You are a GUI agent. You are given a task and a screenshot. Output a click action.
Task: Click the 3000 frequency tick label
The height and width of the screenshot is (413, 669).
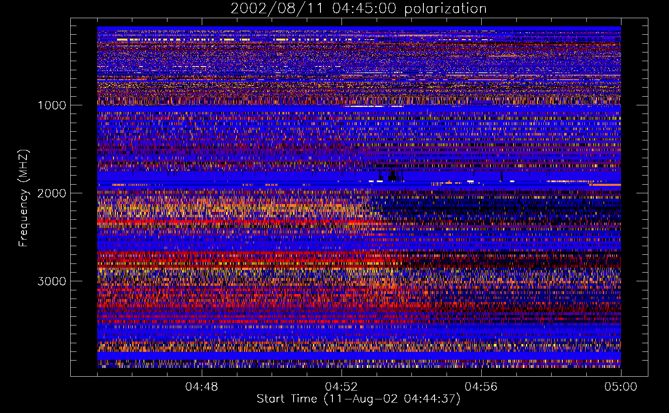52,281
